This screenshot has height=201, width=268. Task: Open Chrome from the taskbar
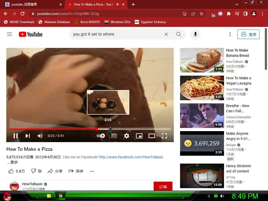point(60,196)
